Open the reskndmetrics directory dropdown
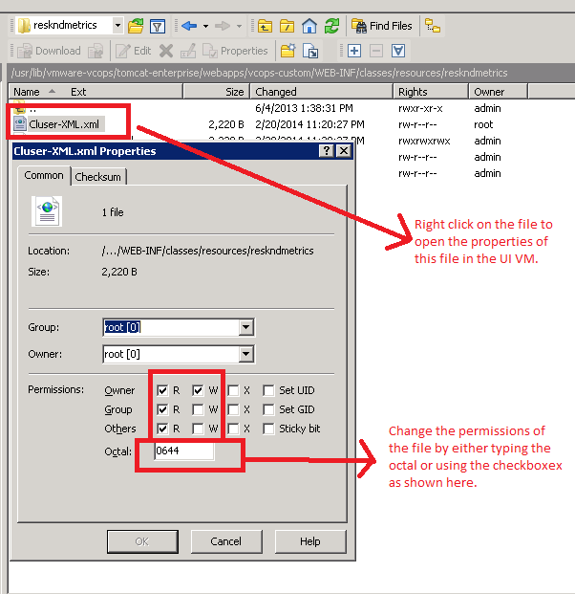This screenshot has height=594, width=575. pyautogui.click(x=117, y=26)
